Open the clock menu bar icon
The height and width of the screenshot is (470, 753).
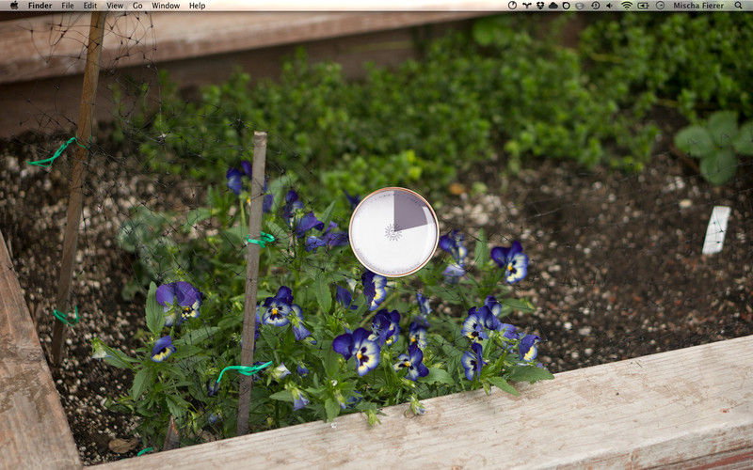point(661,6)
